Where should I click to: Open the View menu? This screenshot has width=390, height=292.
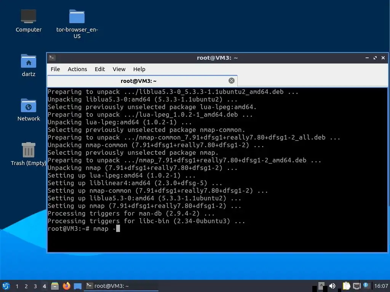(119, 69)
